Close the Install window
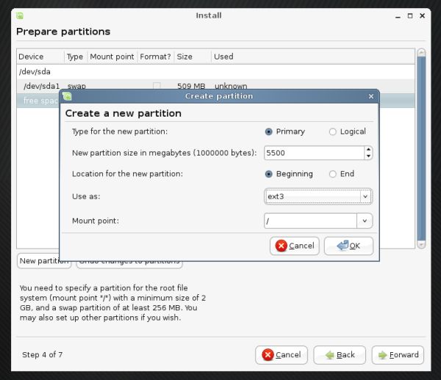This screenshot has width=441, height=380. click(x=422, y=15)
